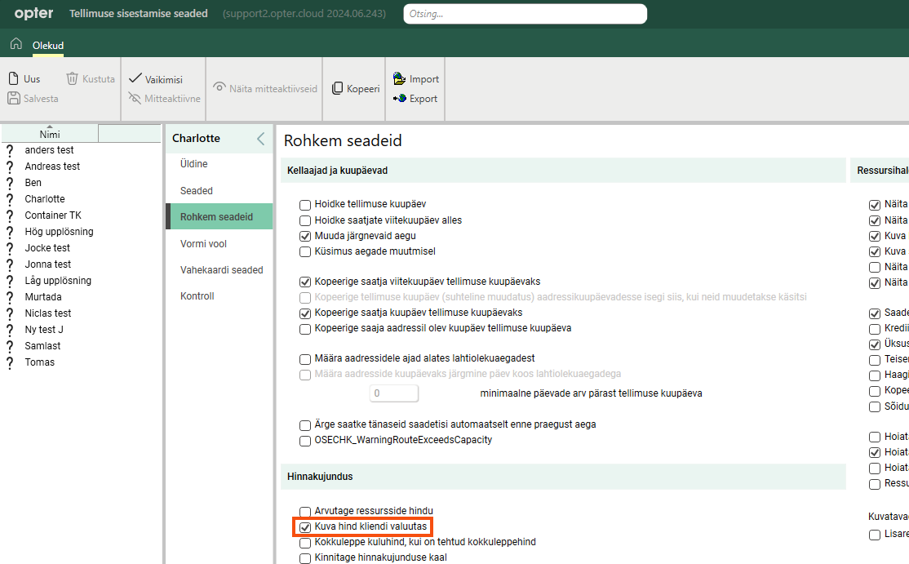
Task: Click the Uus new document icon
Action: (14, 79)
